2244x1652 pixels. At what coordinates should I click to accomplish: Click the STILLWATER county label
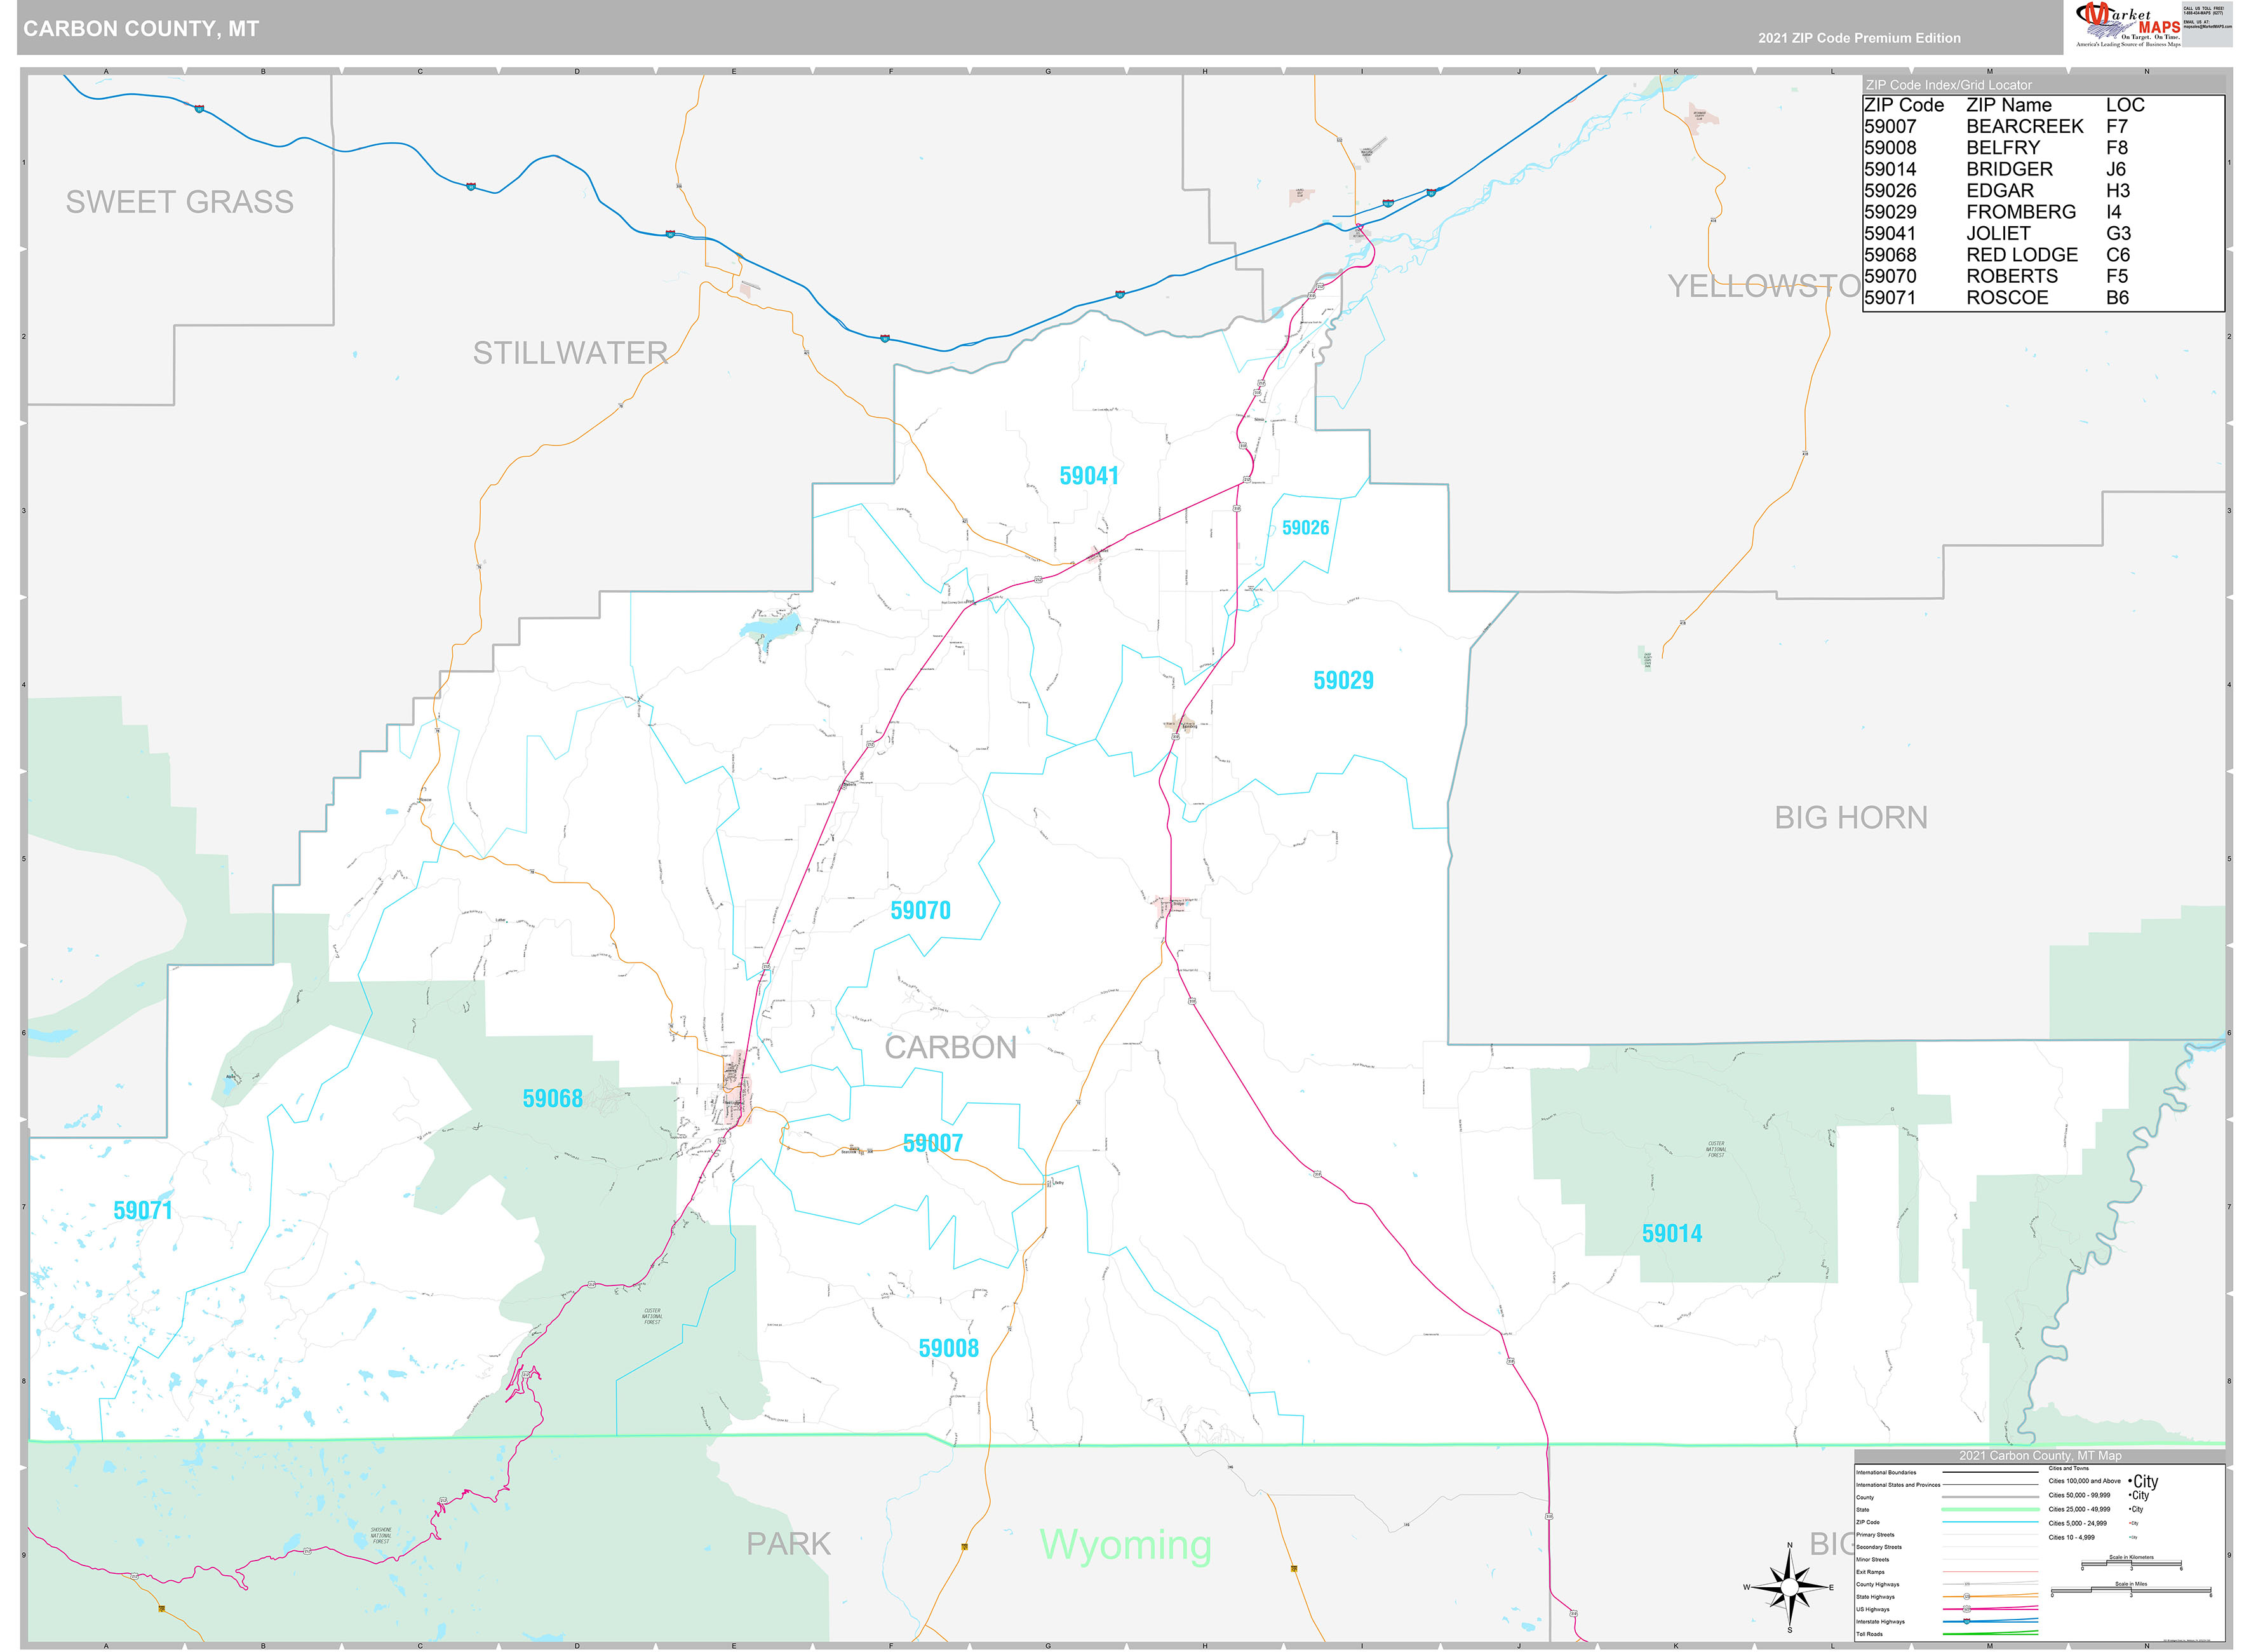(570, 353)
